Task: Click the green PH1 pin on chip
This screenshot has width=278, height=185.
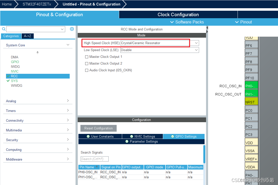Action: (252, 93)
